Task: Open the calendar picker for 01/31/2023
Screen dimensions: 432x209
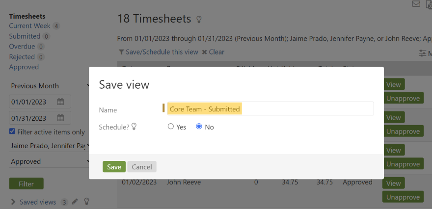Action: (60, 118)
